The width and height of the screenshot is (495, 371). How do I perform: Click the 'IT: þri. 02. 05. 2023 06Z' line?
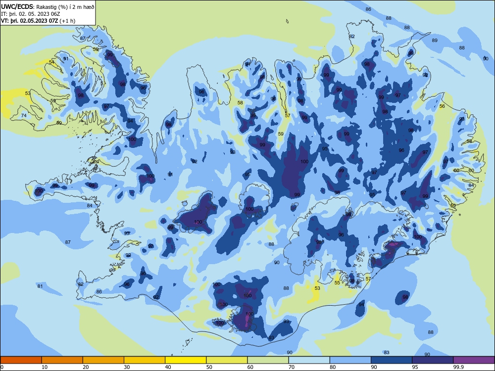pos(30,14)
